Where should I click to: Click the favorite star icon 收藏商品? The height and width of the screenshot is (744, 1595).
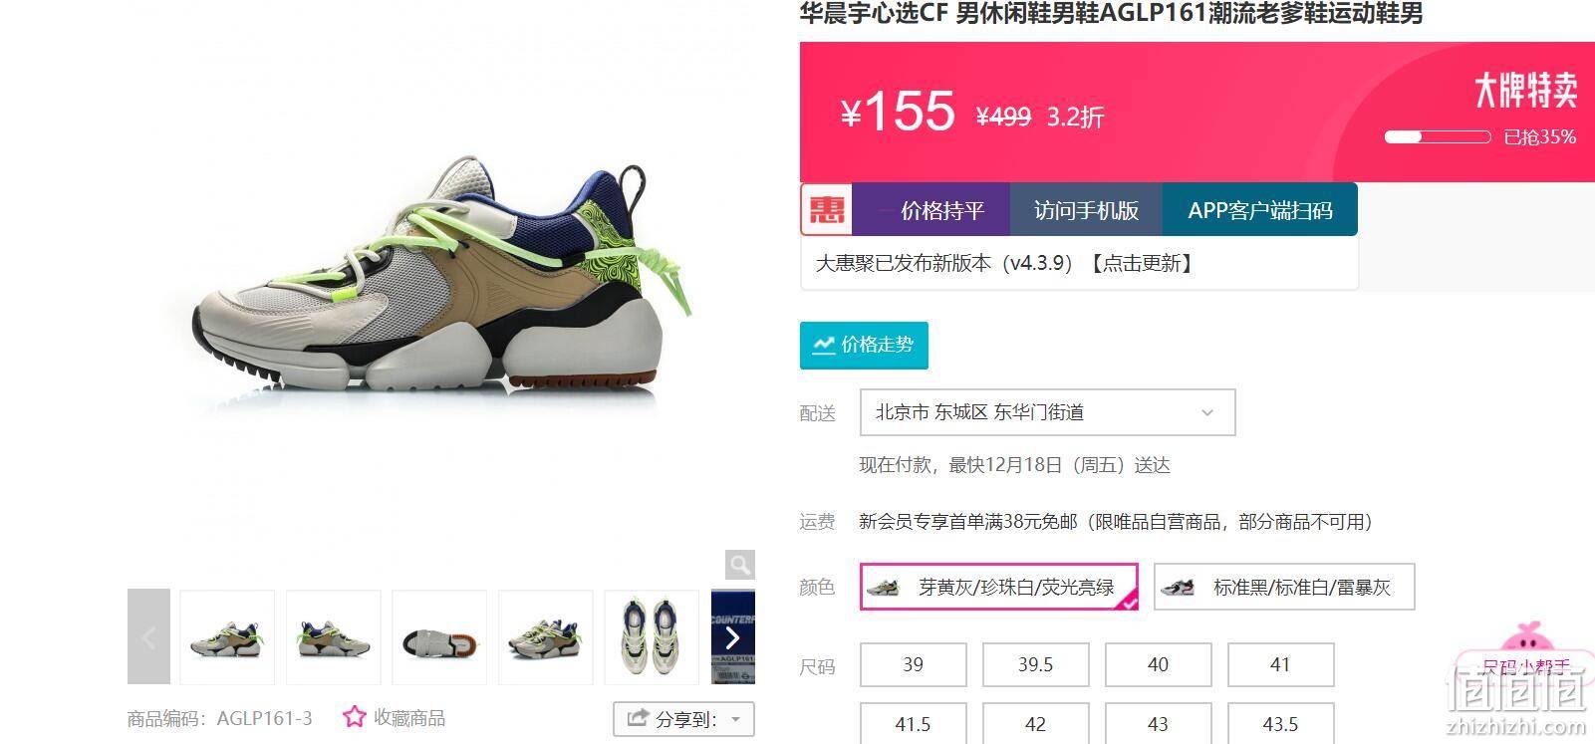pyautogui.click(x=354, y=717)
